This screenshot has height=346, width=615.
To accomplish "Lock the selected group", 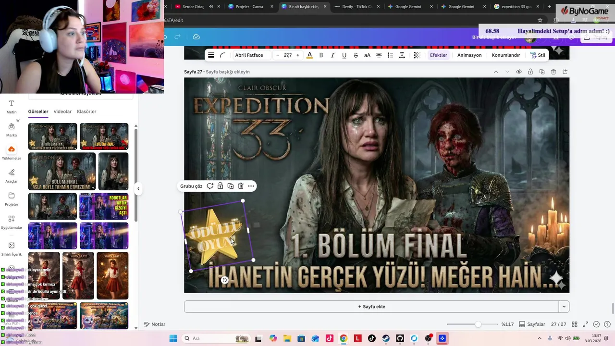I will point(220,186).
